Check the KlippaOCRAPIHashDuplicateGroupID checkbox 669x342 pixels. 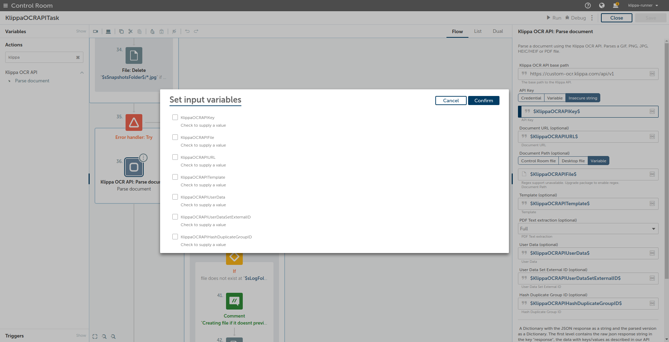pos(175,237)
